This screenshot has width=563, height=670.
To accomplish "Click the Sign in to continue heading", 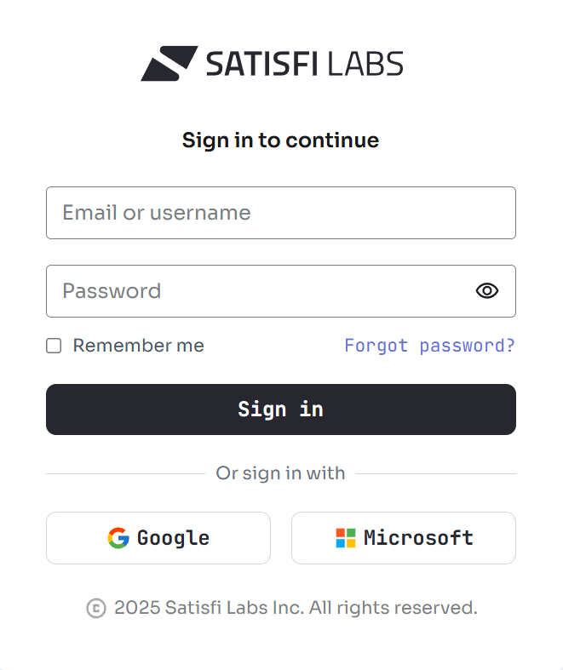I will (280, 140).
